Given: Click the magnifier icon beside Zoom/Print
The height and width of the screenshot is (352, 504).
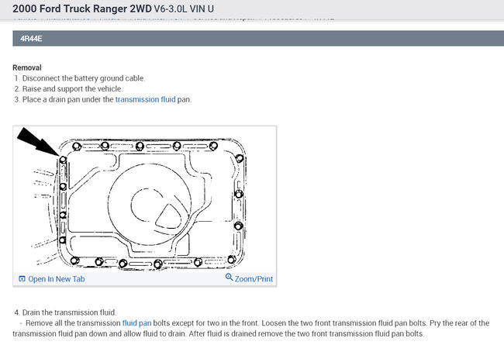Looking at the screenshot, I should point(229,277).
